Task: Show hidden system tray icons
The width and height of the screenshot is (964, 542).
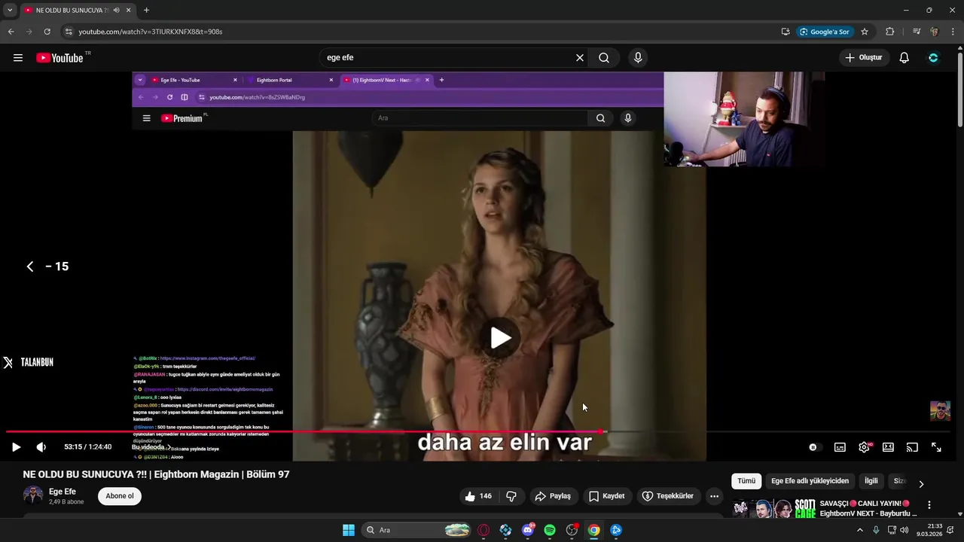Action: coord(860,530)
